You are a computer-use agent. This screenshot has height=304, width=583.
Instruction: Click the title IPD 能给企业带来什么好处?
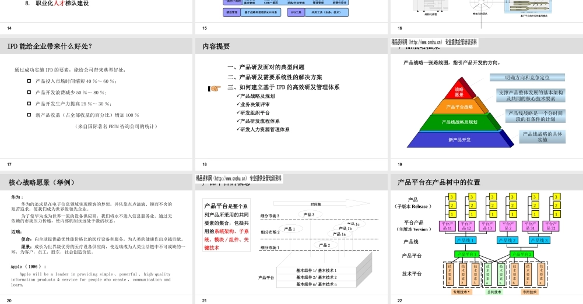tap(50, 46)
